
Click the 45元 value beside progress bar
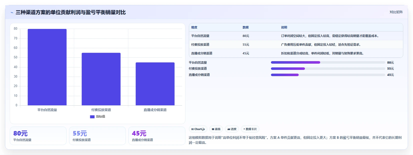click(390, 75)
